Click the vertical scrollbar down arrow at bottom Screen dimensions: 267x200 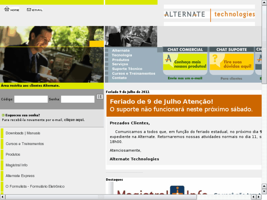(x=264, y=192)
